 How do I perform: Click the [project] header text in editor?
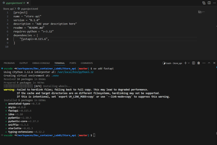(x=20, y=12)
